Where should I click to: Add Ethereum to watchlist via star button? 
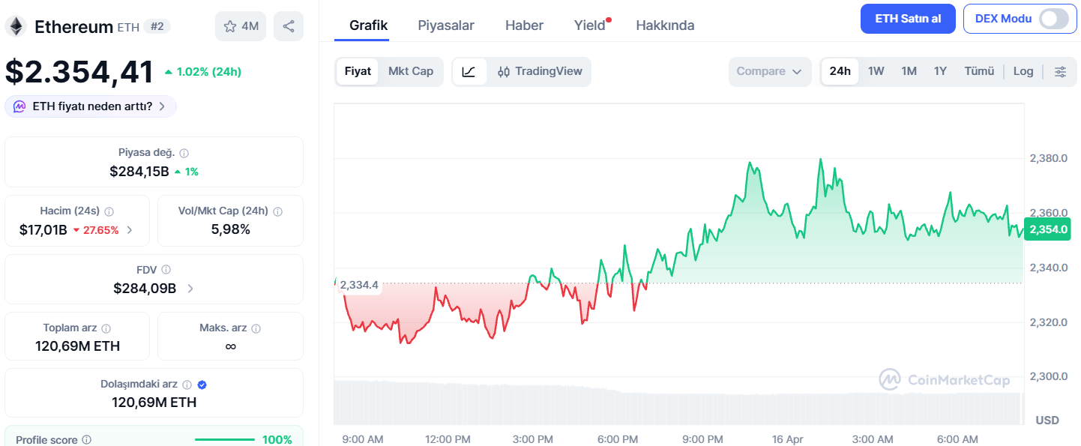pos(241,26)
